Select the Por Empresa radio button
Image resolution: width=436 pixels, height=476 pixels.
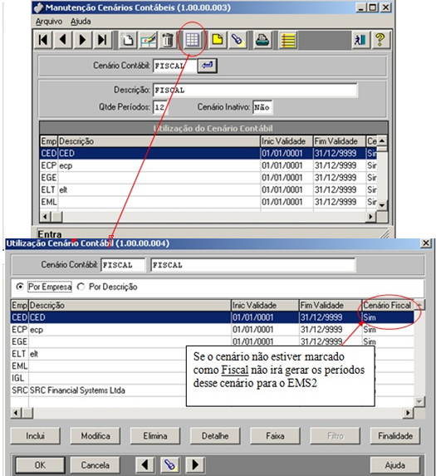[20, 287]
